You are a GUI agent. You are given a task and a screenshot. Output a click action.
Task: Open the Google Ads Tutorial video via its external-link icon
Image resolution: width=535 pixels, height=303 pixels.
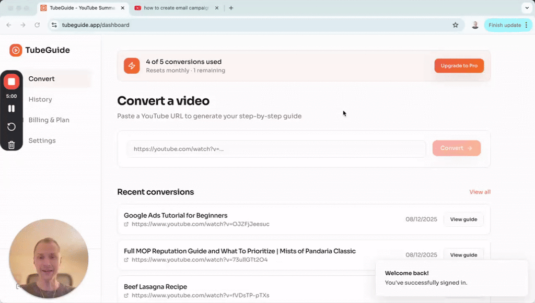[x=125, y=224]
